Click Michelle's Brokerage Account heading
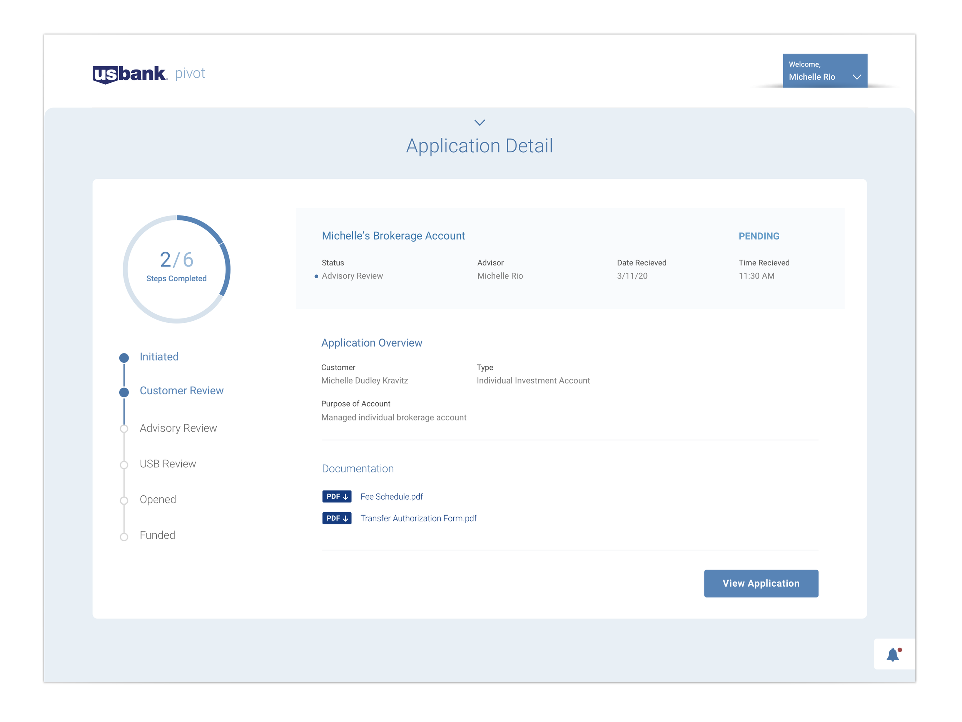Screen dimensions: 962x722 coord(393,235)
